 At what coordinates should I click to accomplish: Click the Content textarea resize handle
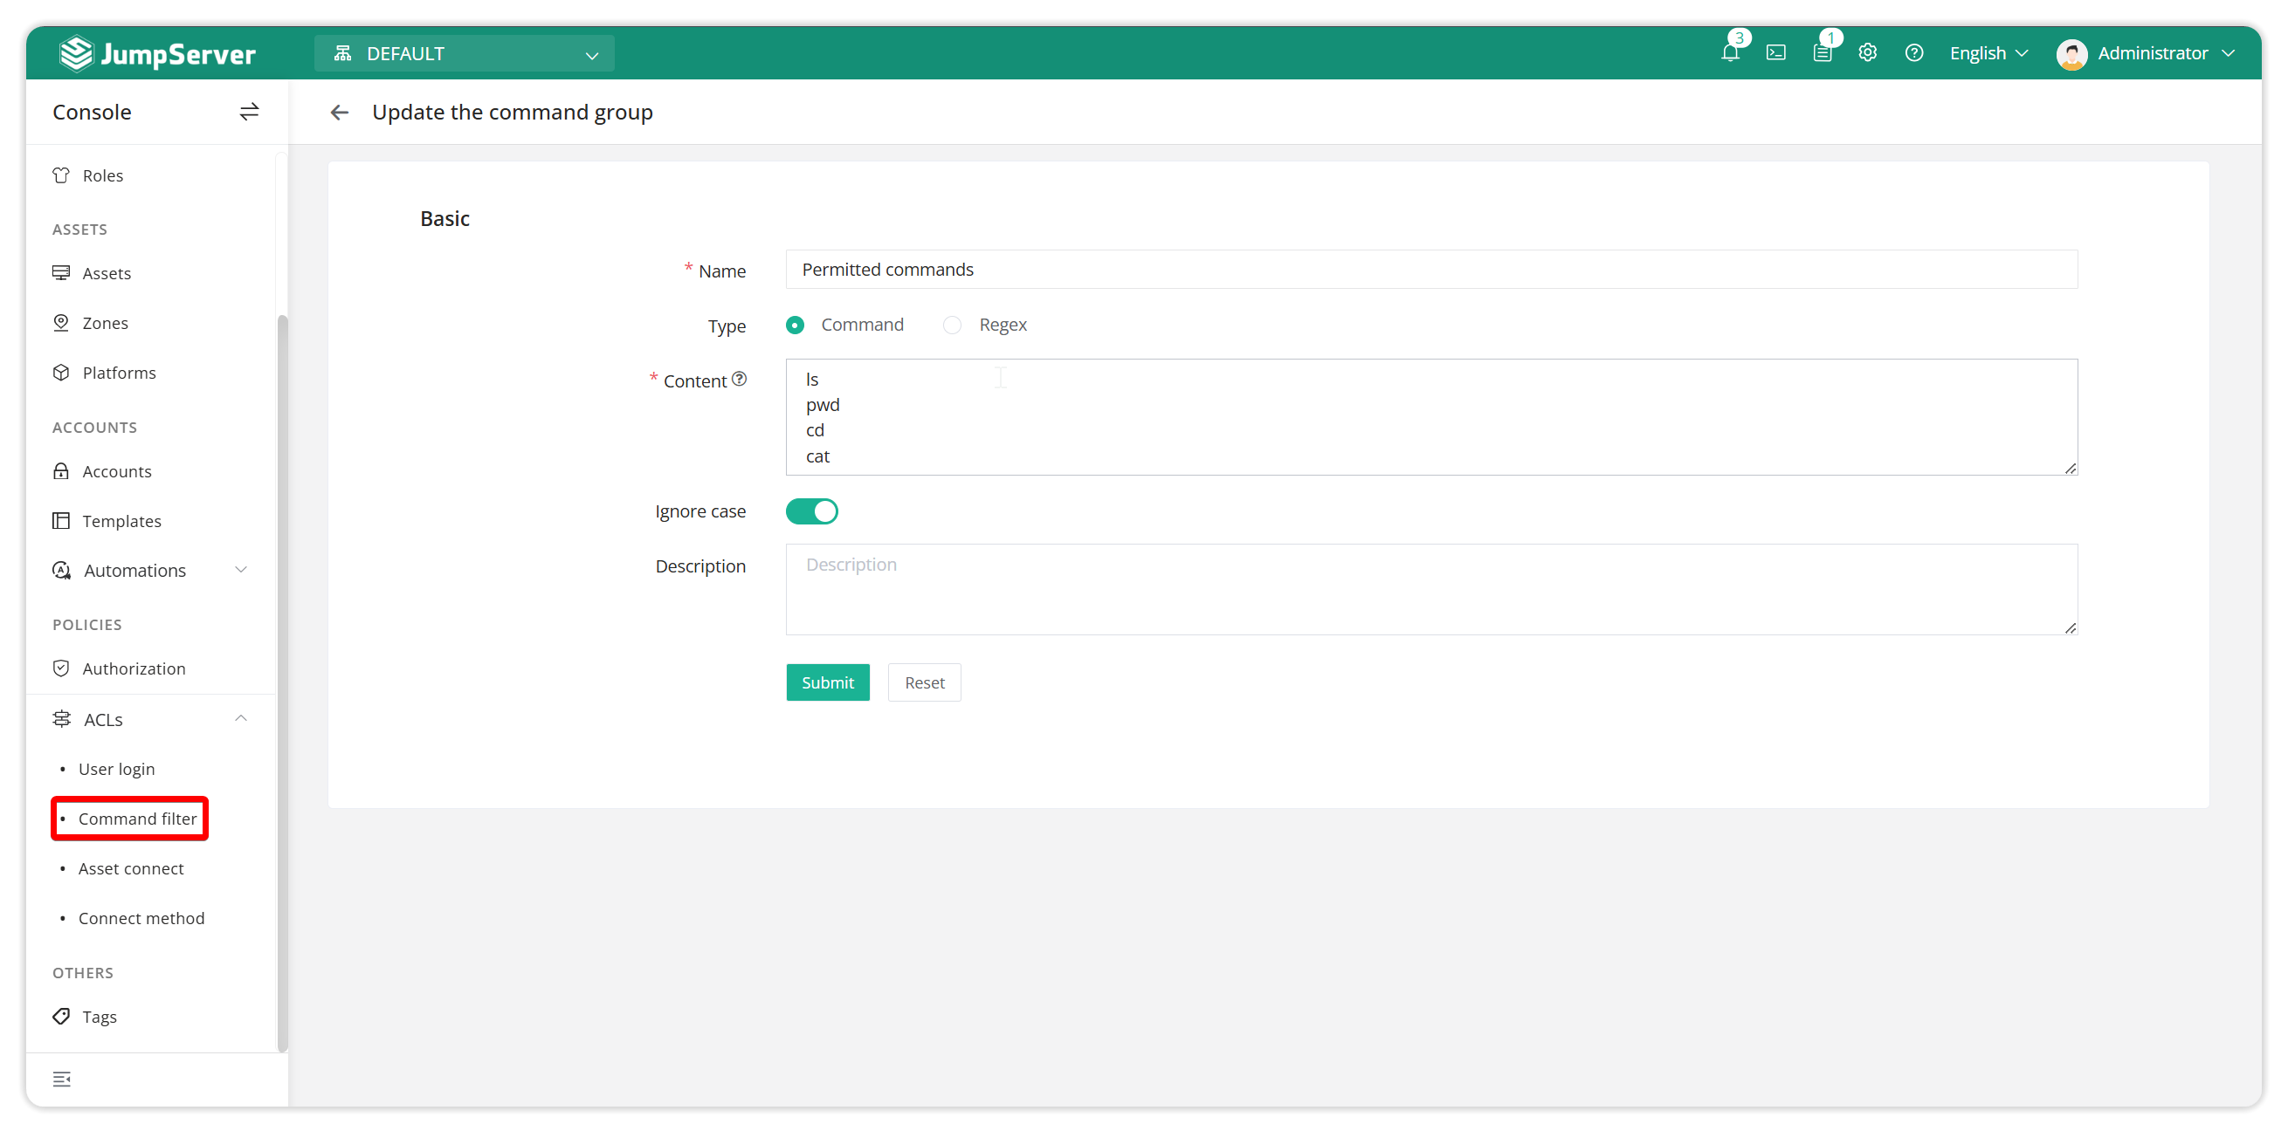pyautogui.click(x=2070, y=468)
